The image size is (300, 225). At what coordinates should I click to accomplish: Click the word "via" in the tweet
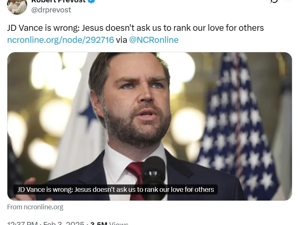pos(121,40)
